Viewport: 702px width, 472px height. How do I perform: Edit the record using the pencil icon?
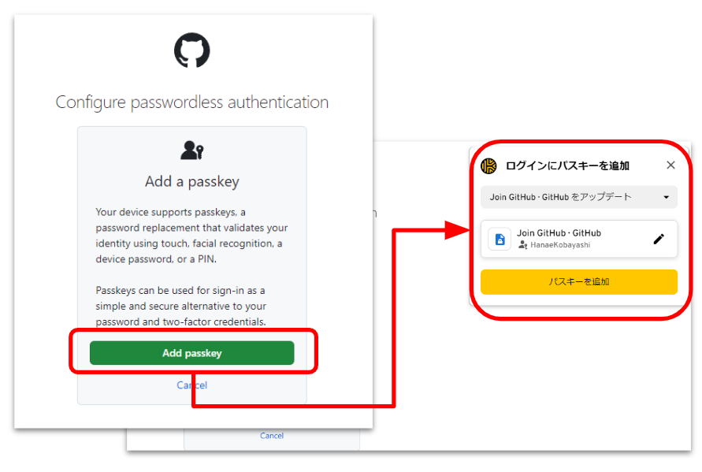coord(659,239)
